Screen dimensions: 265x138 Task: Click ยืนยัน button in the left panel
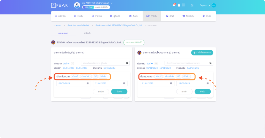[x=119, y=92]
